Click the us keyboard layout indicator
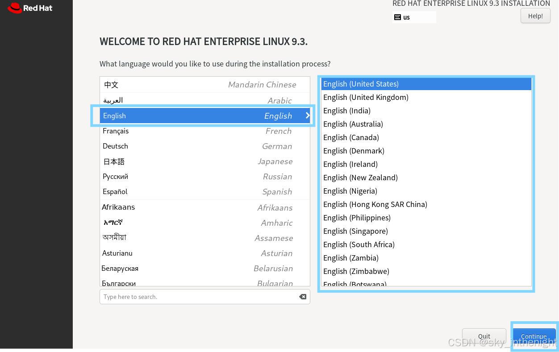Screen dimensions: 559x352 (x=414, y=17)
